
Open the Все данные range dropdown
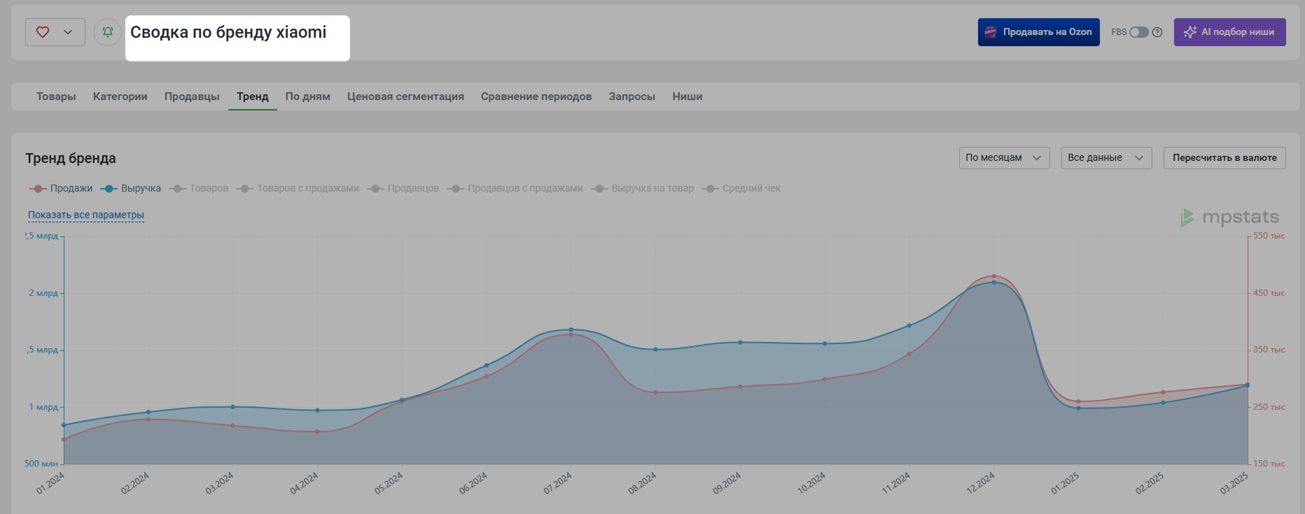pyautogui.click(x=1106, y=158)
